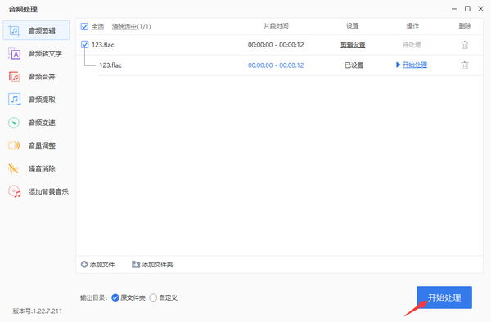Viewport: 491px width, 322px height.
Task: Click the folder icon beside 添加文件夹
Action: [x=136, y=265]
